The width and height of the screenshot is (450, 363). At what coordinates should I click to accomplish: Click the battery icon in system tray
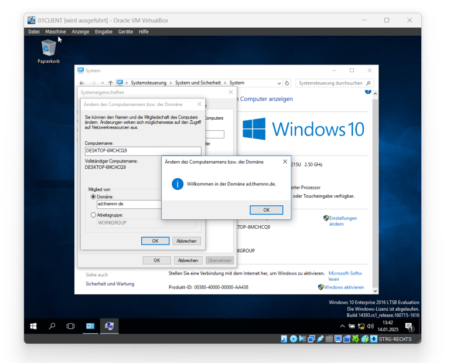click(x=352, y=326)
